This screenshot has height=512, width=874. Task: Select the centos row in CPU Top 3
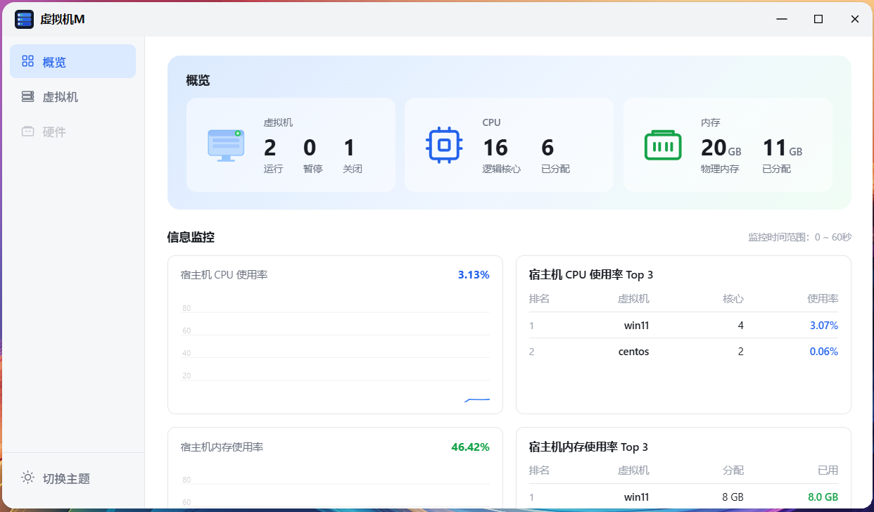tap(683, 352)
